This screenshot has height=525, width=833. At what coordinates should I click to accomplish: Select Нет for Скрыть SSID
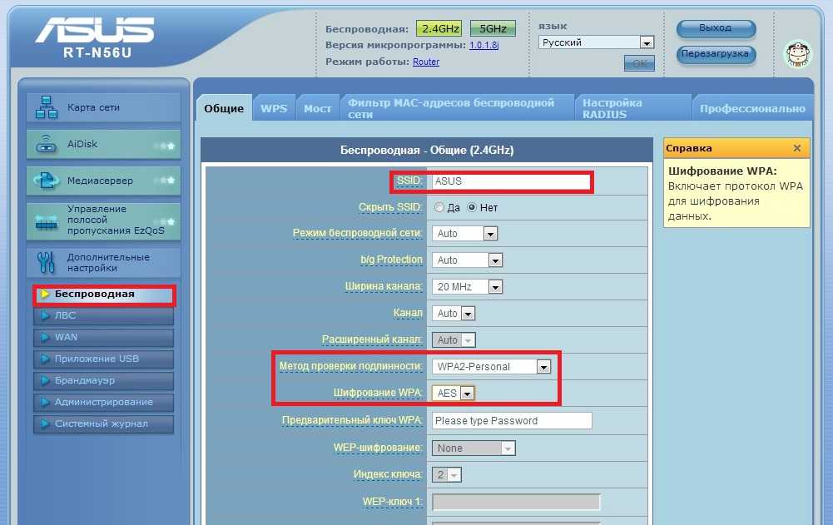click(x=472, y=207)
